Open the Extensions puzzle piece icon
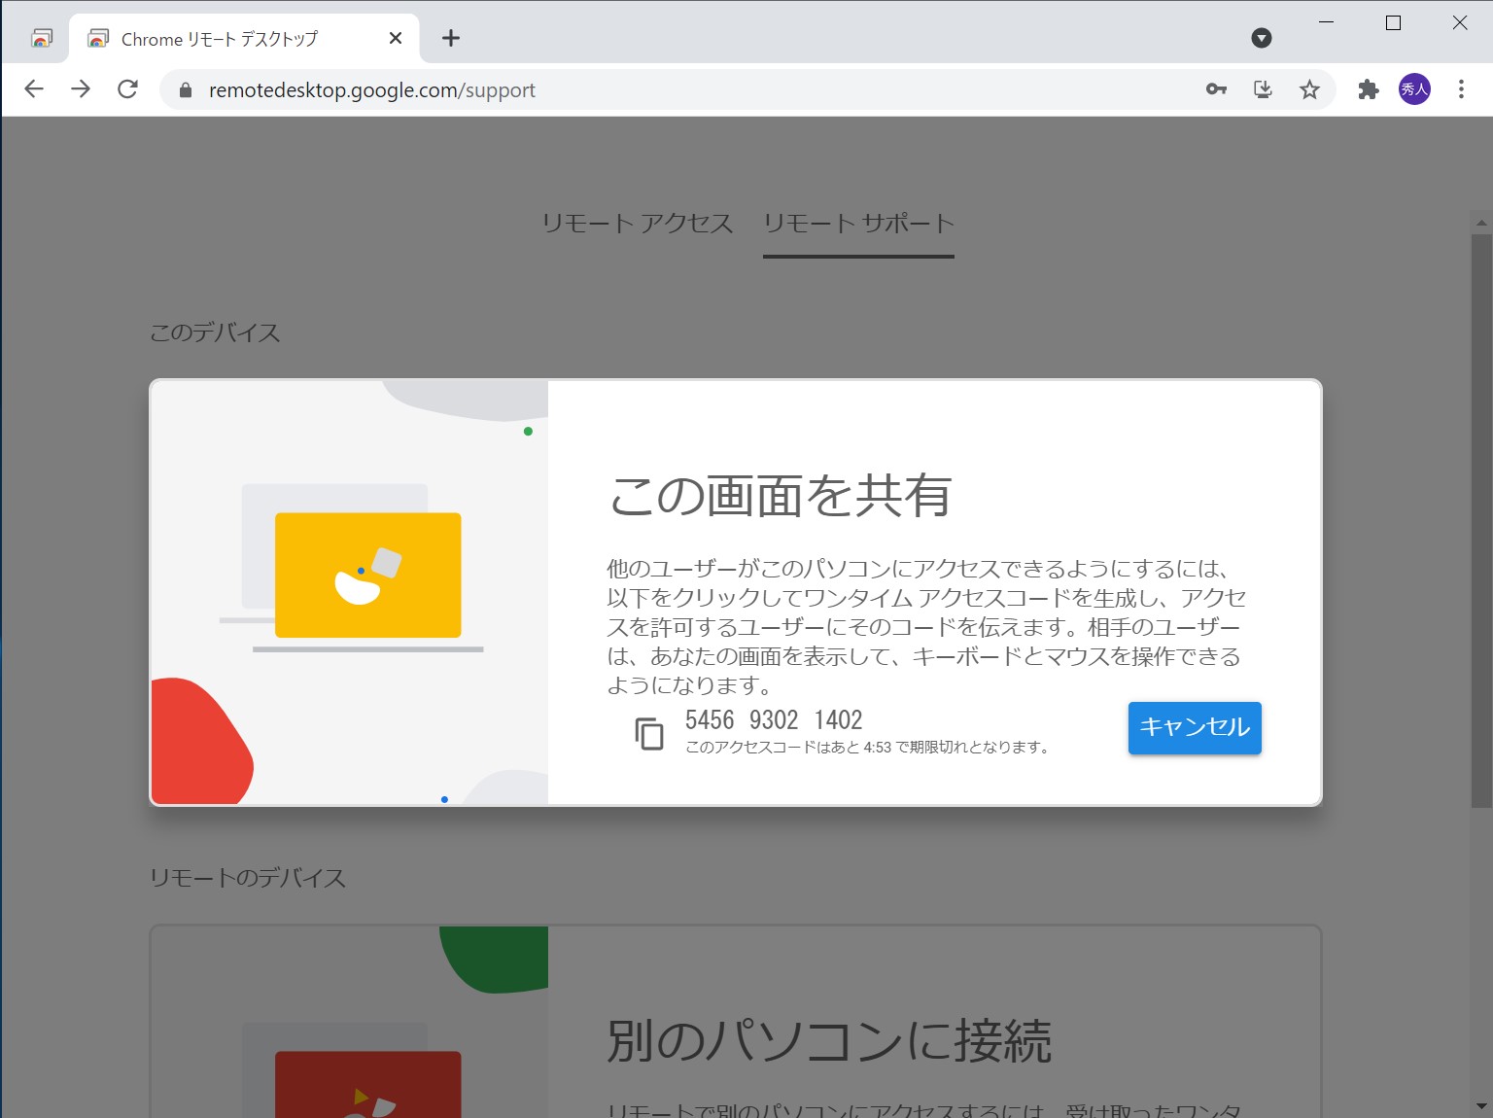 pos(1368,89)
